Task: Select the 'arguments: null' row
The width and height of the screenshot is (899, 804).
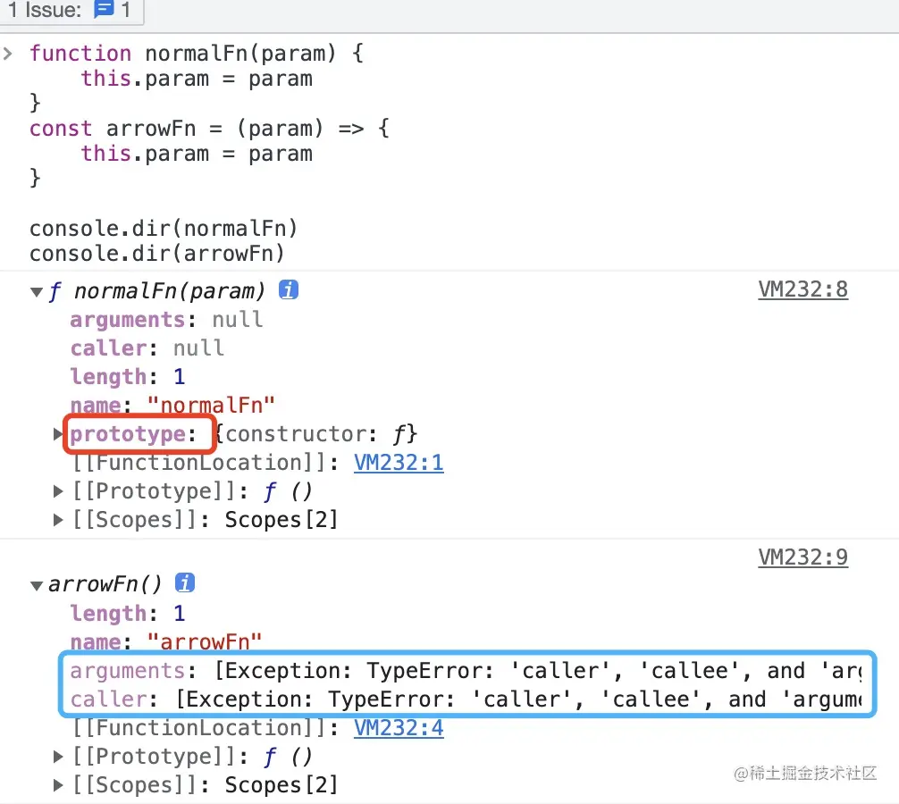Action: click(166, 320)
